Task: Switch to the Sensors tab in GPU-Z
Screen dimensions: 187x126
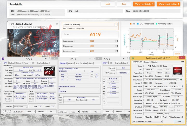Action: (x=146, y=62)
